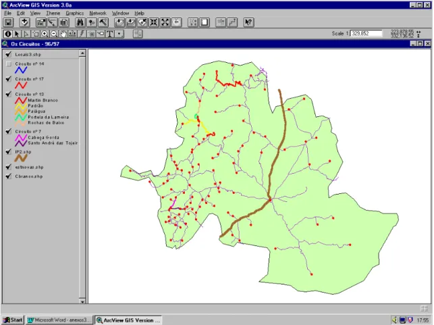Open the Find binoculars tool

80,22
